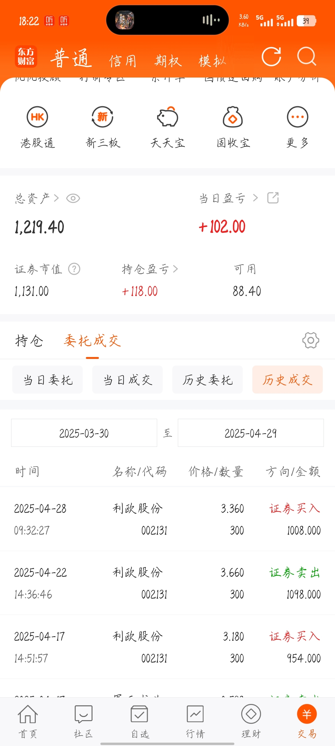Open 天天宝 piggy bank icon
Viewport: 335px width, 746px height.
(x=168, y=117)
